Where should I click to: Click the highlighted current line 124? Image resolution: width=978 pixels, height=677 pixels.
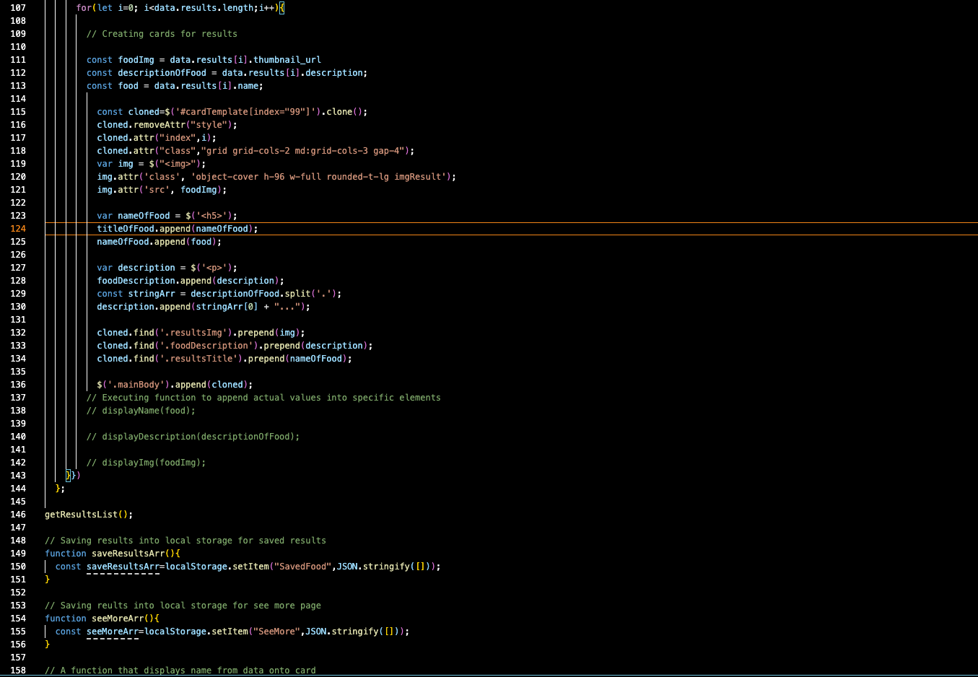(176, 228)
